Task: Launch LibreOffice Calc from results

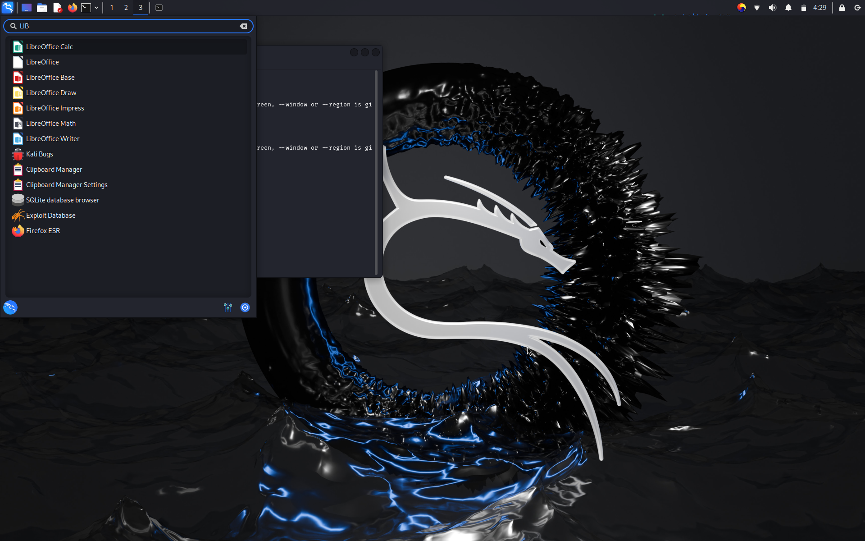Action: pyautogui.click(x=50, y=47)
